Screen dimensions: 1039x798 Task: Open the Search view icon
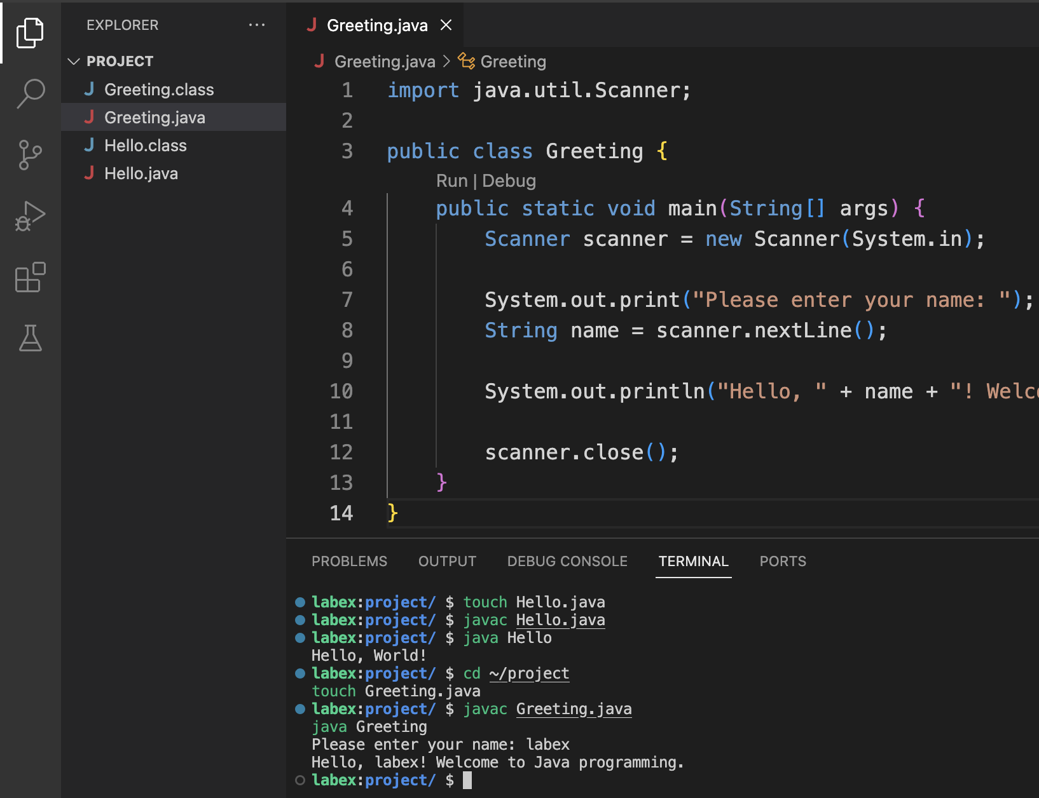tap(30, 93)
